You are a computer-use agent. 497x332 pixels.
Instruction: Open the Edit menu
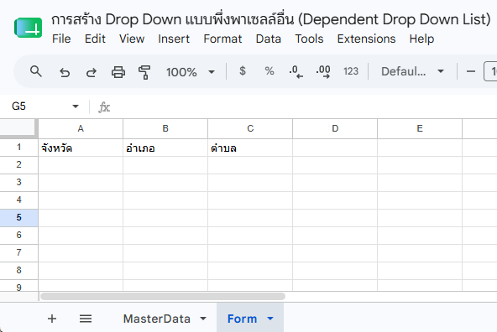(95, 39)
